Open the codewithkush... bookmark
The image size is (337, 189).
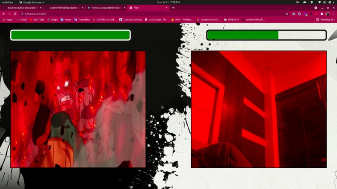[x=253, y=20]
